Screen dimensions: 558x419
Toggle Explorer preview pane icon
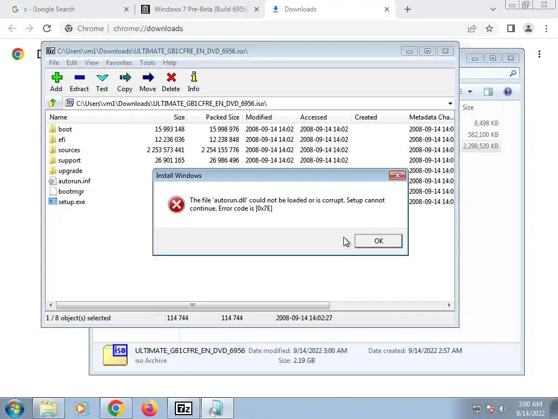488,92
